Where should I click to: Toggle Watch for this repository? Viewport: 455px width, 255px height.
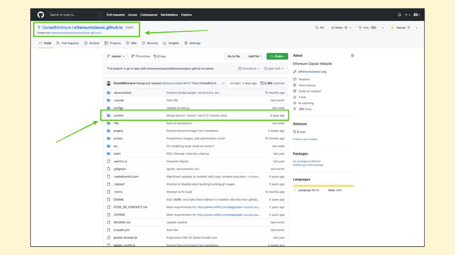point(339,27)
